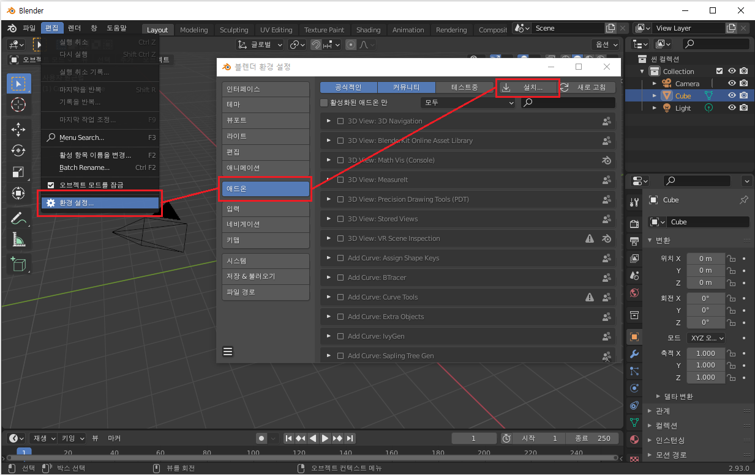The height and width of the screenshot is (475, 755).
Task: Open the preferences hamburger menu icon
Action: [228, 351]
